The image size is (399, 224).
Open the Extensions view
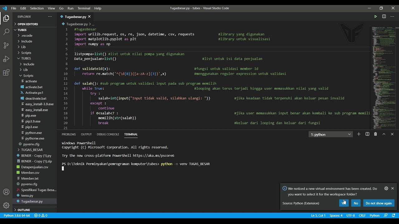click(x=6, y=73)
